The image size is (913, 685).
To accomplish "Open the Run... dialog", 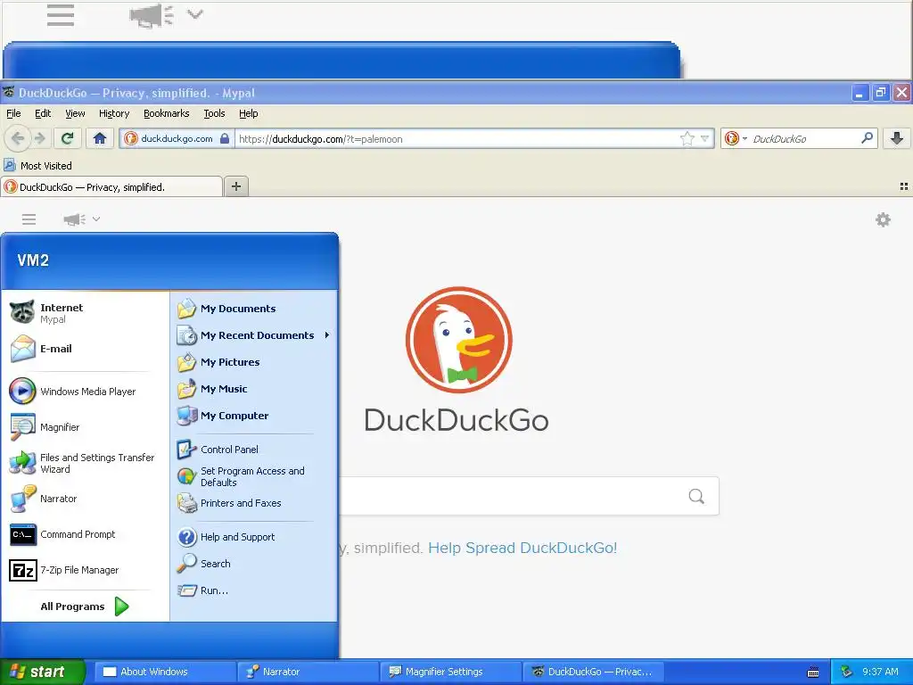I will [x=254, y=590].
